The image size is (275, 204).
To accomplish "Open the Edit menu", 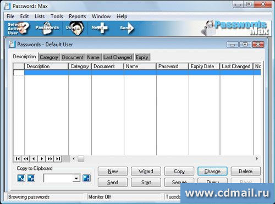I will coord(24,16).
